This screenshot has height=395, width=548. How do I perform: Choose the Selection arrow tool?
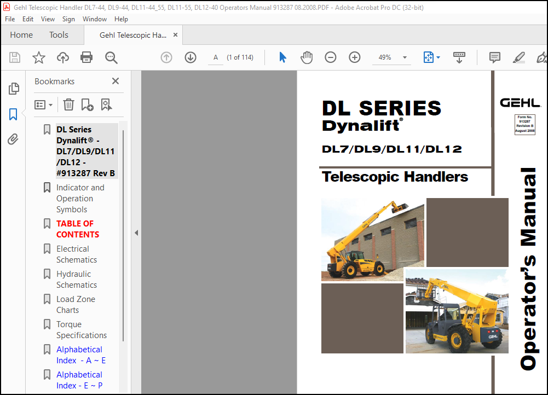282,57
